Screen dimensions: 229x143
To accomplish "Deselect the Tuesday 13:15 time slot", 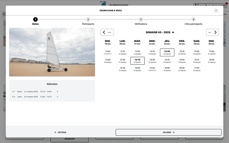I will [x=137, y=61].
